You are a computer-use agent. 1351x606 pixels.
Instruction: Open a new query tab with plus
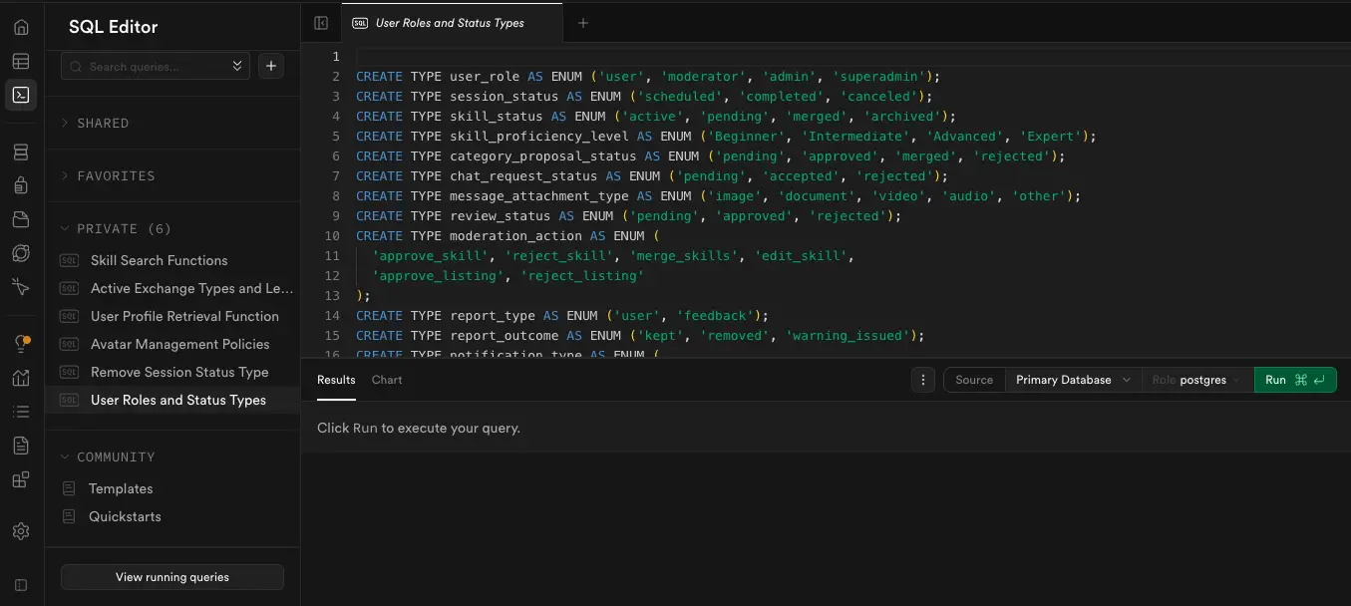[583, 23]
